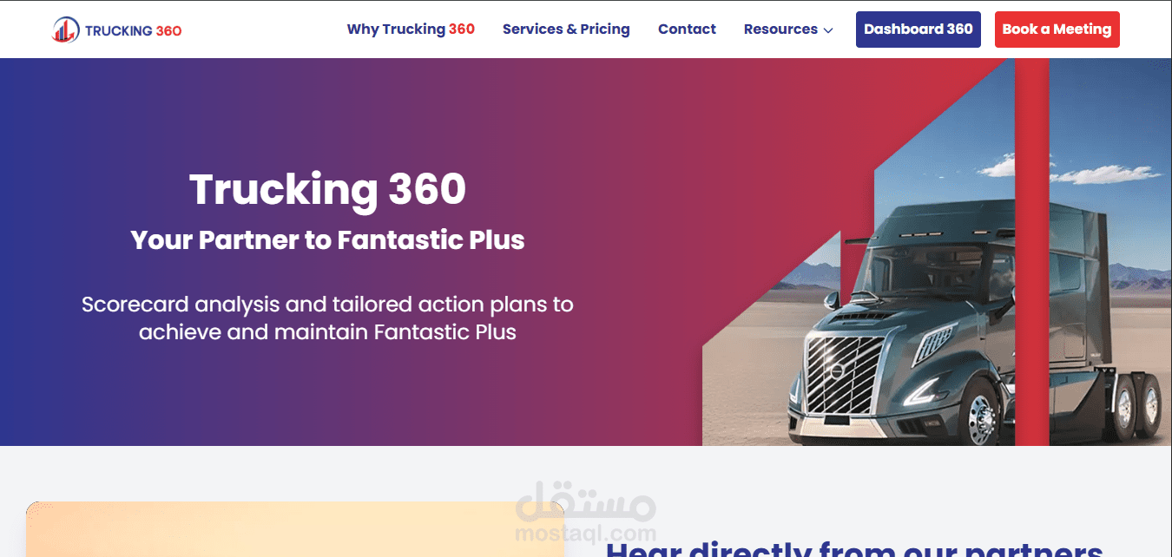Click the truck's chrome front grille
The width and height of the screenshot is (1172, 557).
pyautogui.click(x=845, y=374)
